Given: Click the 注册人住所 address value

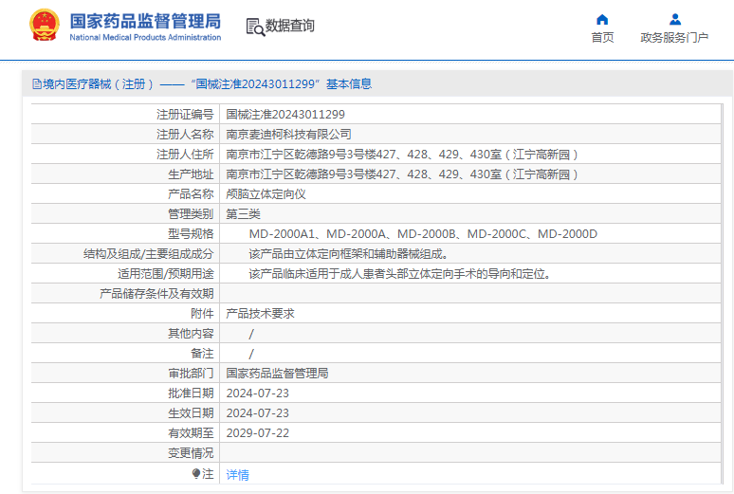Looking at the screenshot, I should (x=402, y=155).
